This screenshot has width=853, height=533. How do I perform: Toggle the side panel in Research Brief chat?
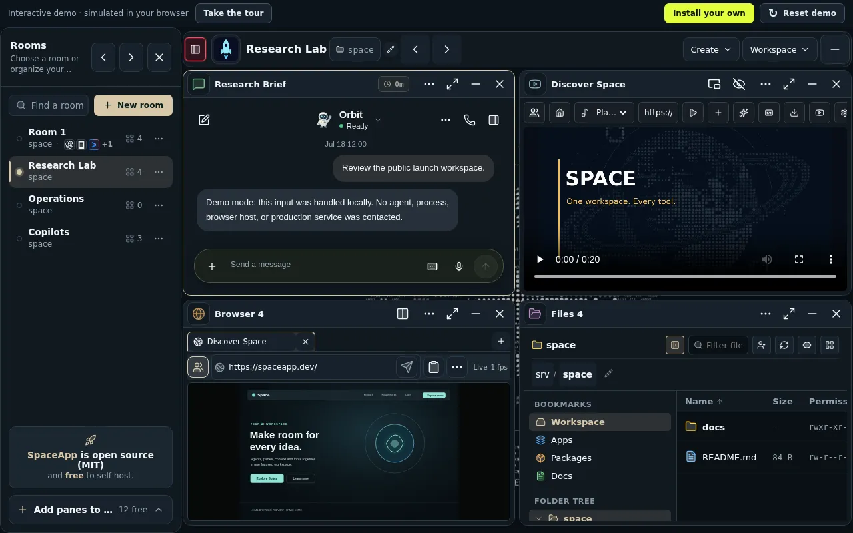coord(494,120)
